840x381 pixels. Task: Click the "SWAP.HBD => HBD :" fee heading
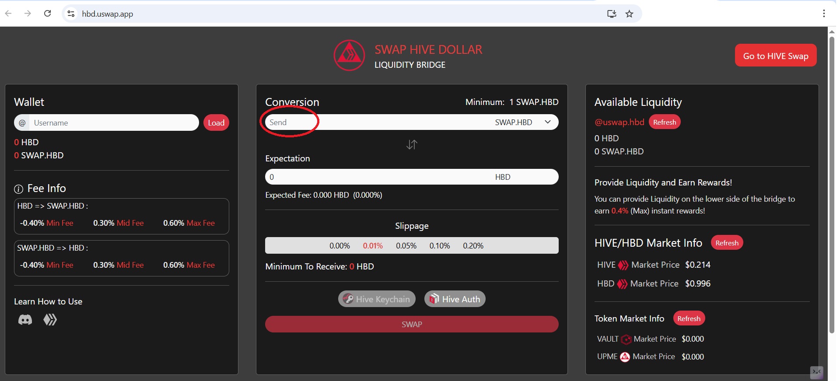(52, 248)
